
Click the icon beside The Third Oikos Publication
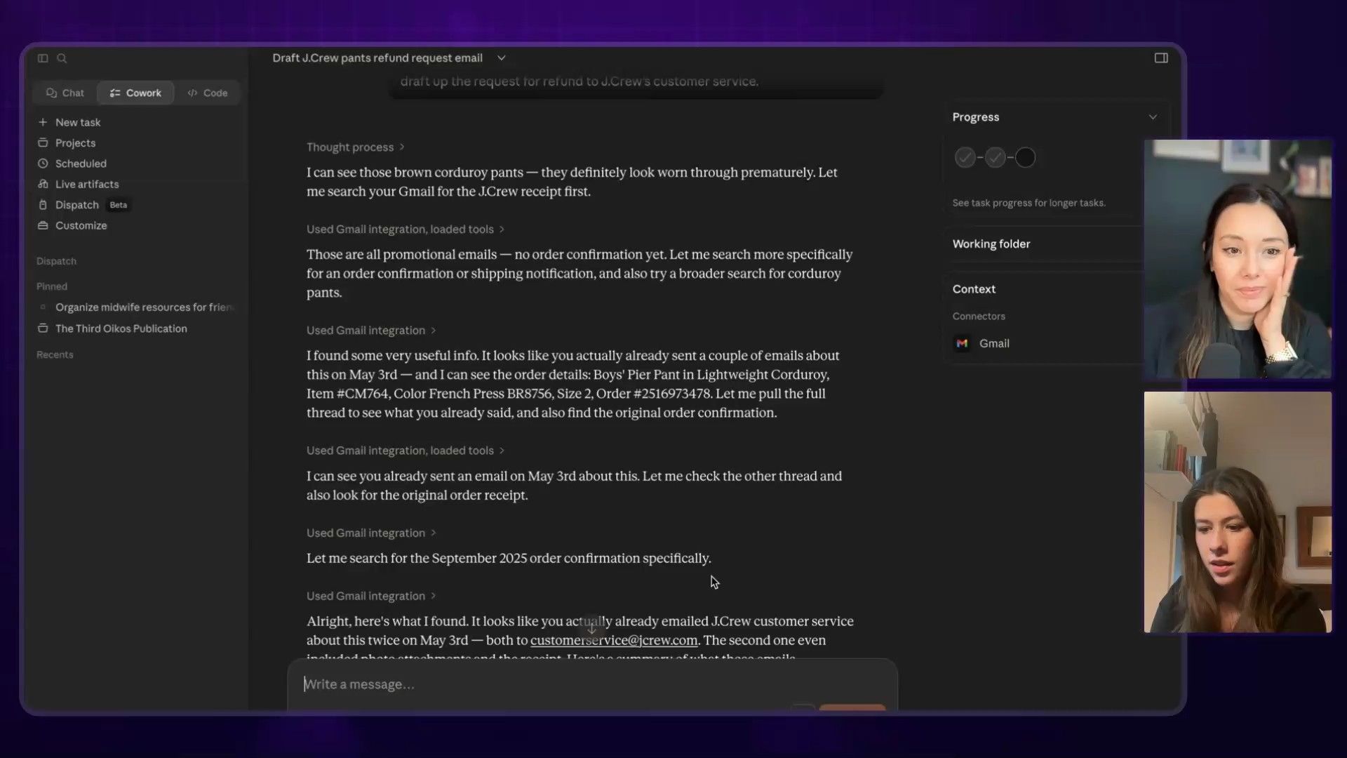(x=43, y=328)
